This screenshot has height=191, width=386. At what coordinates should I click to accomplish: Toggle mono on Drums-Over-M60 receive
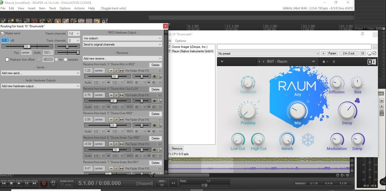[x=122, y=119]
